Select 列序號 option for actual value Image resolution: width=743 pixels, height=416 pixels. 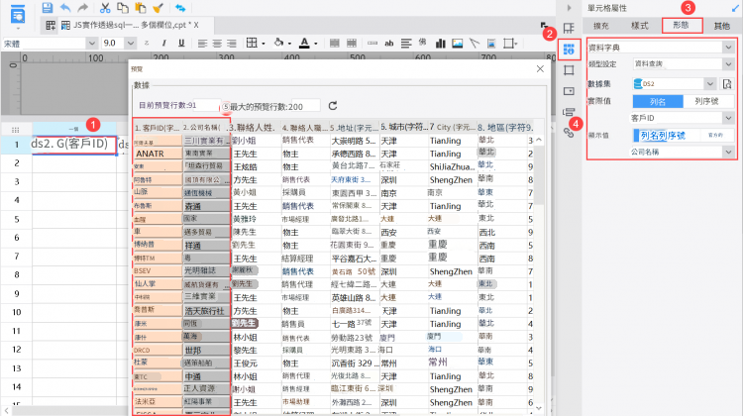click(x=707, y=101)
